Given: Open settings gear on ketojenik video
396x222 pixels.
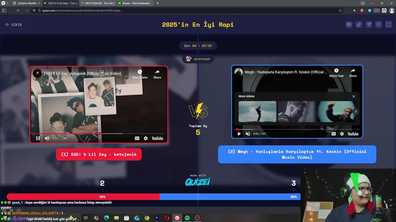Looking at the screenshot, I should [146, 138].
